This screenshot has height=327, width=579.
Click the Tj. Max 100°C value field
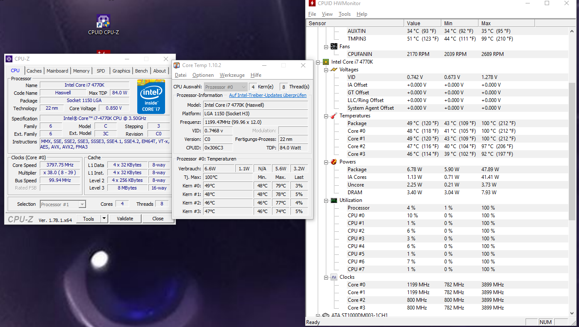pyautogui.click(x=228, y=177)
